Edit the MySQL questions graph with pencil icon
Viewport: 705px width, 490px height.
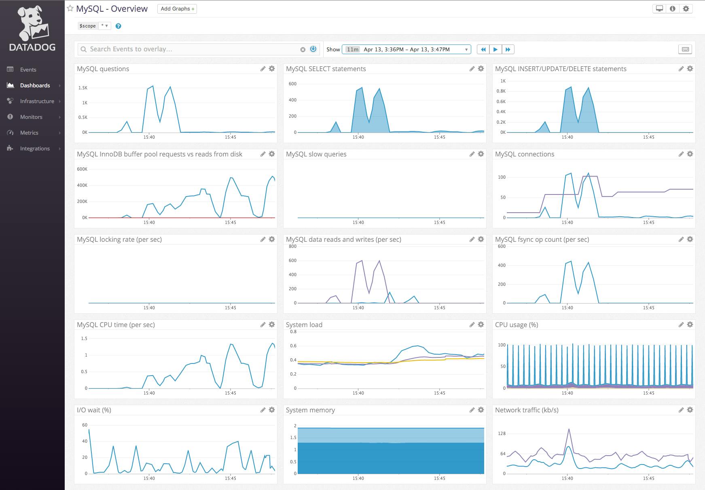click(263, 69)
